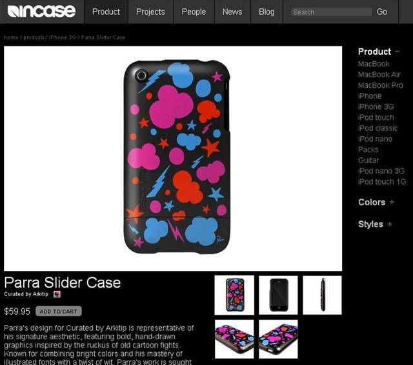The height and width of the screenshot is (365, 413).
Task: Open the Product menu in top navigation
Action: pyautogui.click(x=106, y=12)
